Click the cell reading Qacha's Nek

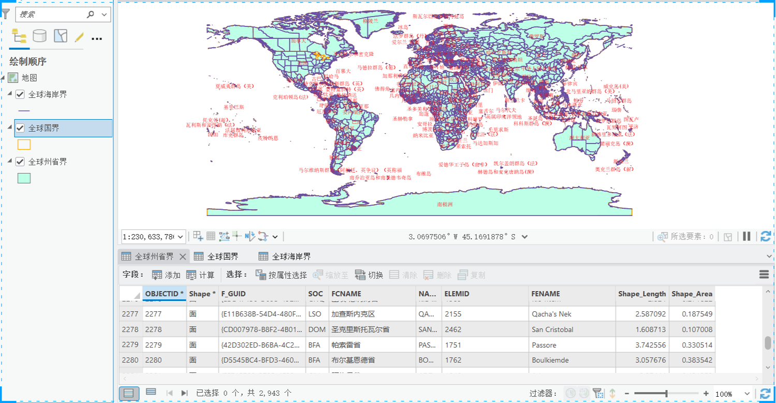click(x=572, y=314)
